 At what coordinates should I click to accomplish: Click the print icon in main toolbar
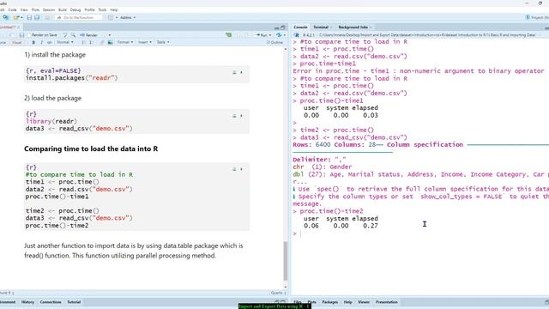click(47, 17)
